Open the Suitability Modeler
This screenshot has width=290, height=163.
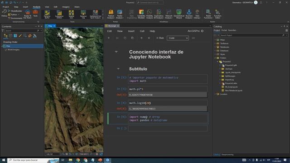click(x=141, y=14)
